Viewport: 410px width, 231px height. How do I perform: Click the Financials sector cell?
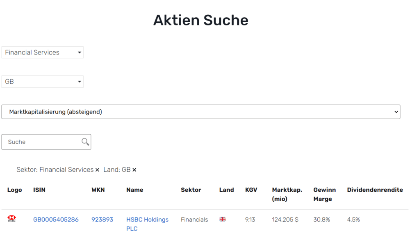194,220
